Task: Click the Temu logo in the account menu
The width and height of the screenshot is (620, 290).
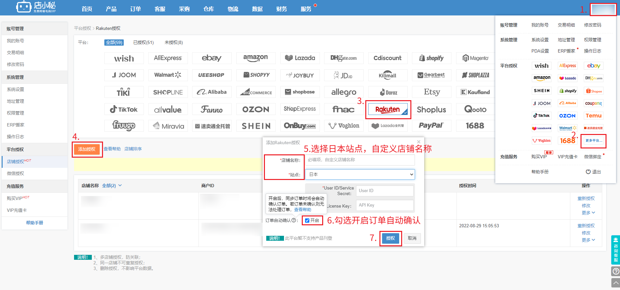Action: pos(594,116)
